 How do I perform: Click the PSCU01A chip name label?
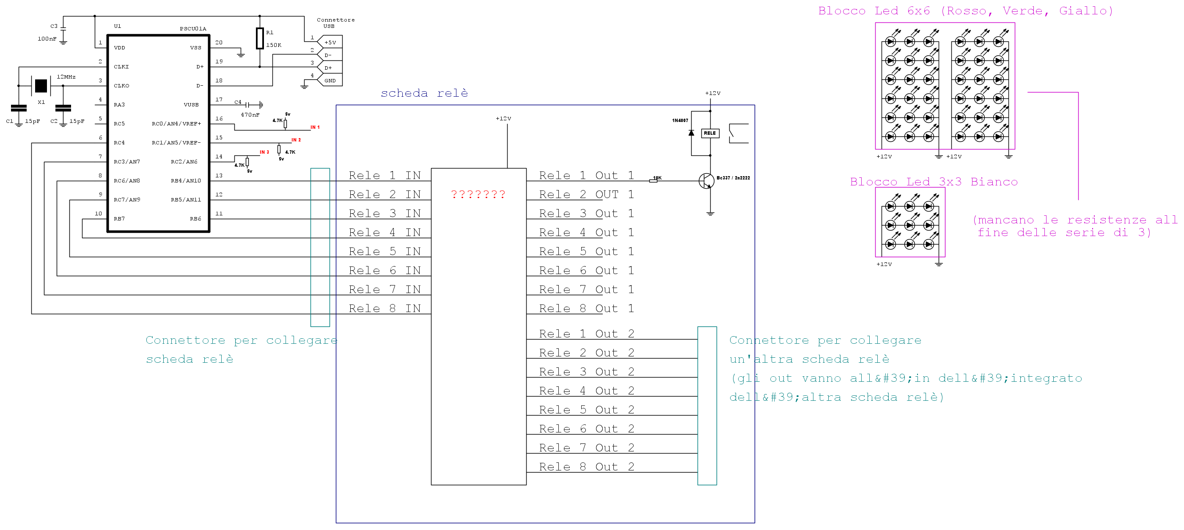coord(193,28)
